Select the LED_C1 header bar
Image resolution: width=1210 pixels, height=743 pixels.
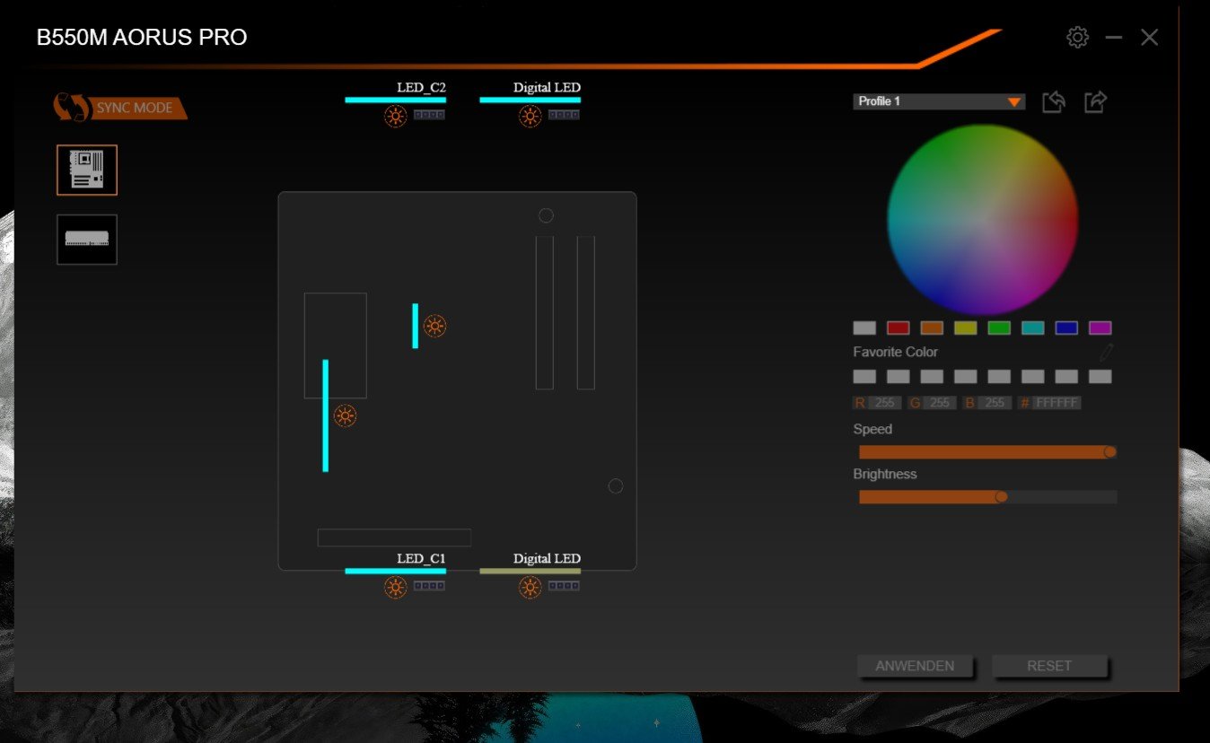click(396, 571)
